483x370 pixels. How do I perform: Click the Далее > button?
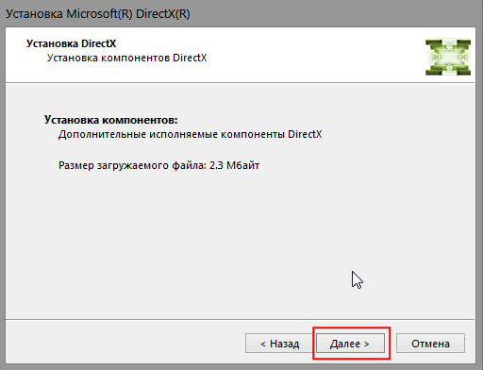click(350, 344)
